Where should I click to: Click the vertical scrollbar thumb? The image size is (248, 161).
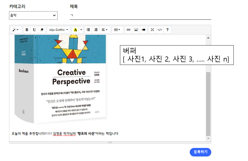tap(208, 104)
